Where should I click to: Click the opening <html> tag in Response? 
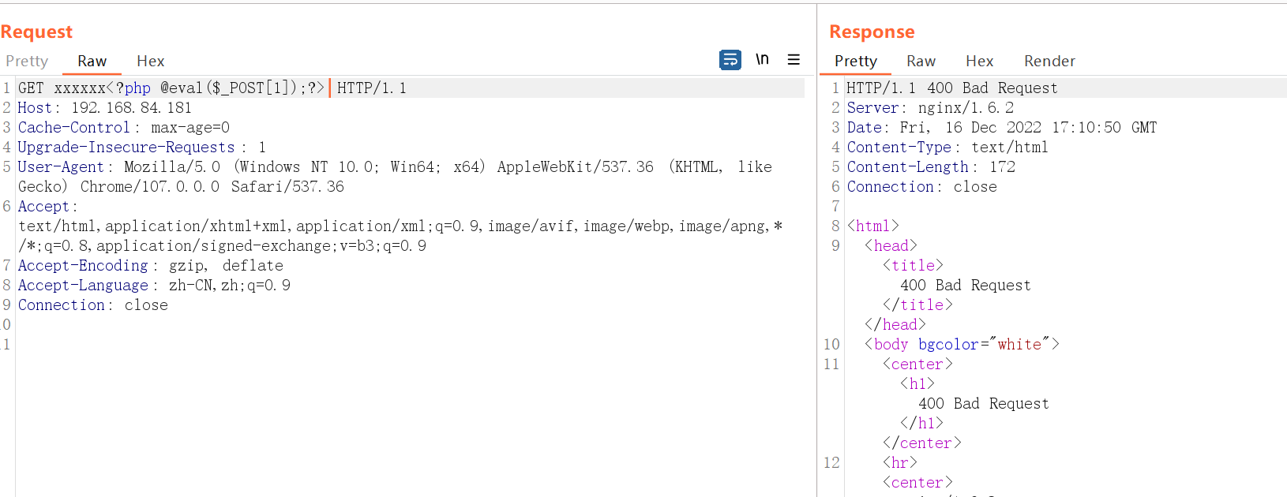pos(873,226)
